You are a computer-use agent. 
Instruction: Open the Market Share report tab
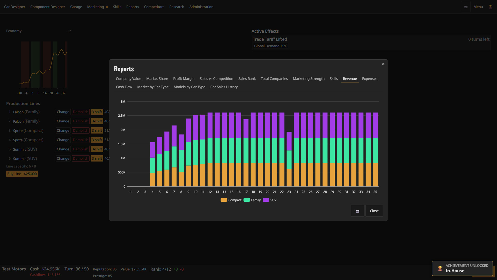[x=157, y=79]
